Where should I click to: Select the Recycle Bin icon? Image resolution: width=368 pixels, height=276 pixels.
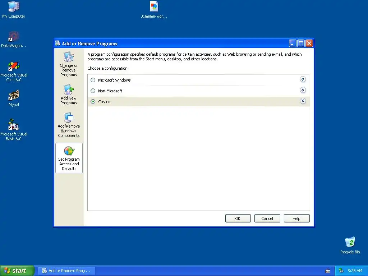[350, 245]
